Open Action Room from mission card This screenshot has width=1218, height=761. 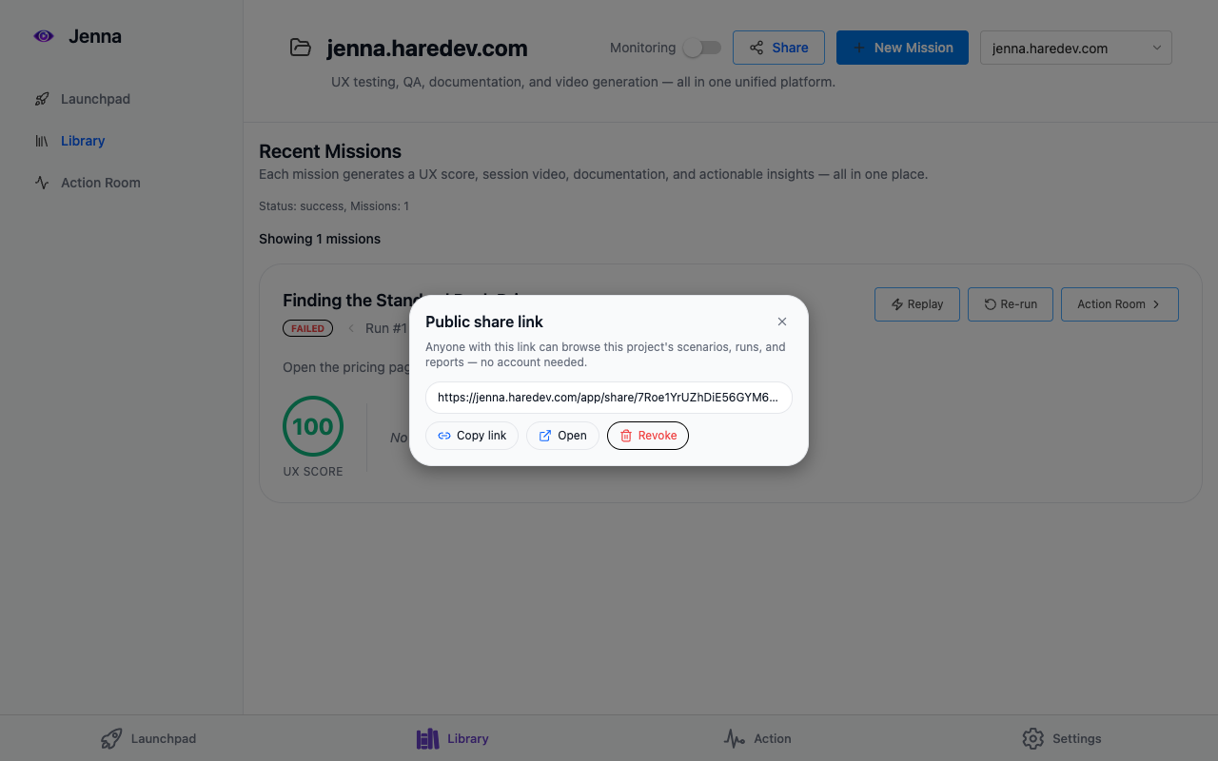pos(1120,304)
